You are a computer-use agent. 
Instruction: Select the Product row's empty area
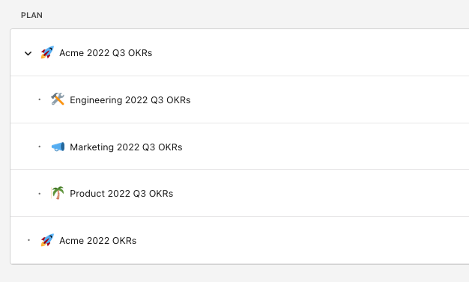(321, 193)
